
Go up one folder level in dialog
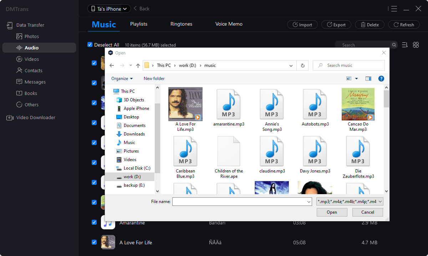click(x=138, y=65)
